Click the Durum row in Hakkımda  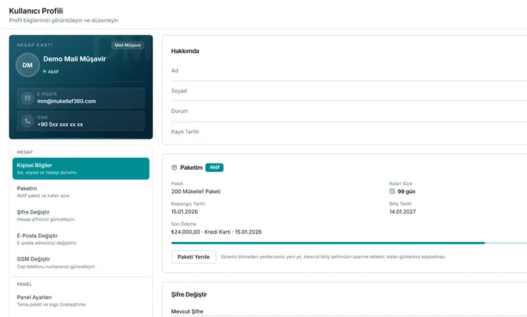[x=349, y=111]
